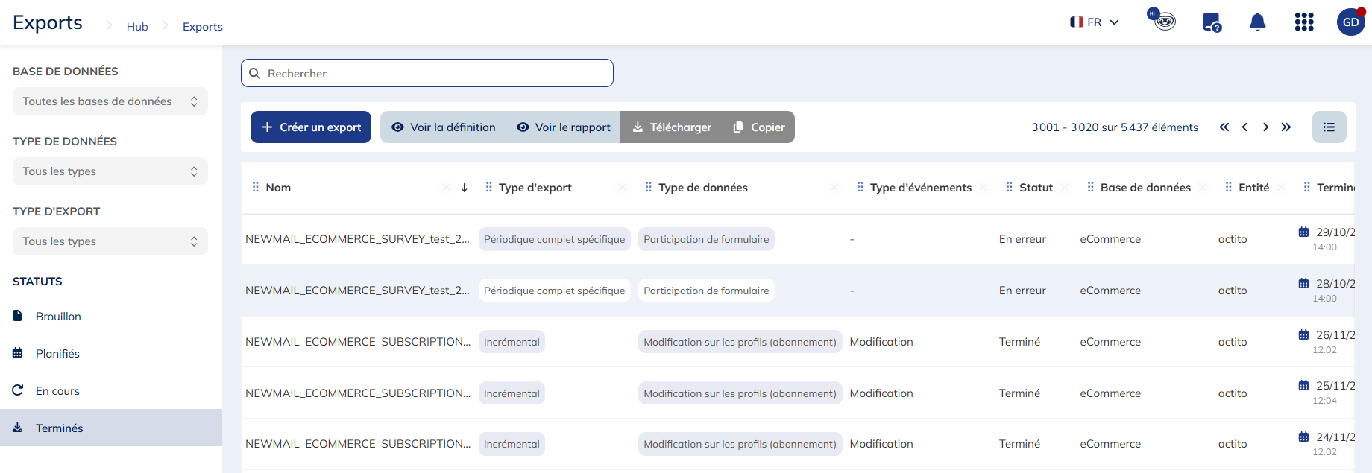
Task: Open the Type de données dropdown
Action: click(x=110, y=171)
